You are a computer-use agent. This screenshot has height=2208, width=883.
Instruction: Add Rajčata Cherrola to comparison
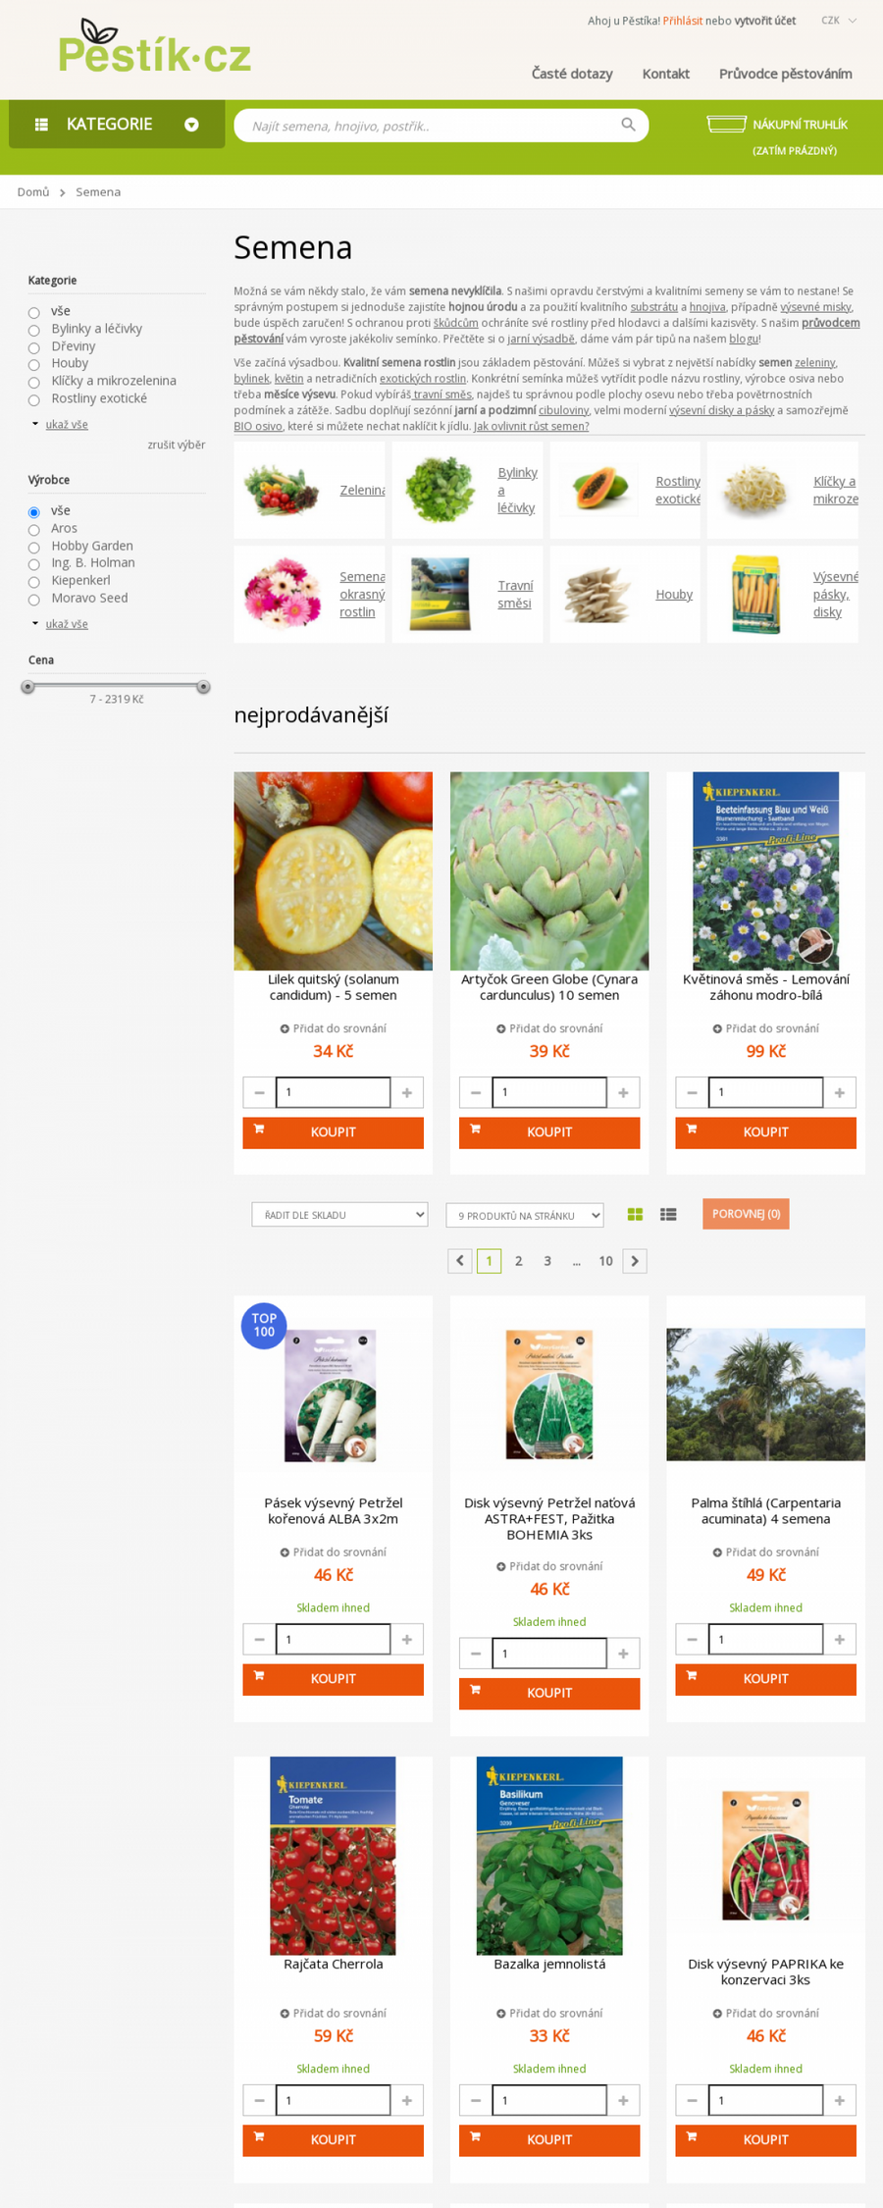pyautogui.click(x=334, y=2013)
